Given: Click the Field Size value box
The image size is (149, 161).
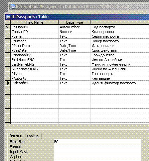Looking at the screenshot, I should (98, 142).
